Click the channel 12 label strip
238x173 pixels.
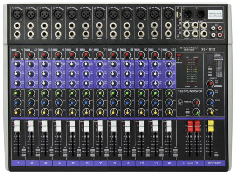click(169, 163)
